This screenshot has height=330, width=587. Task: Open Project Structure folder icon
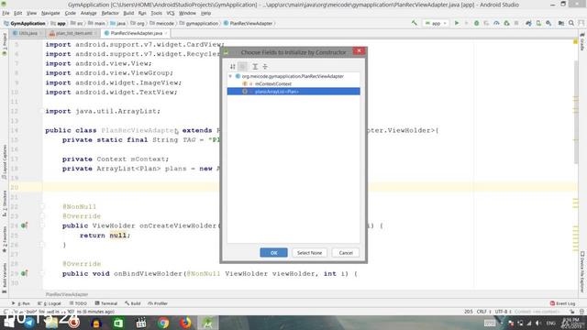pyautogui.click(x=561, y=23)
